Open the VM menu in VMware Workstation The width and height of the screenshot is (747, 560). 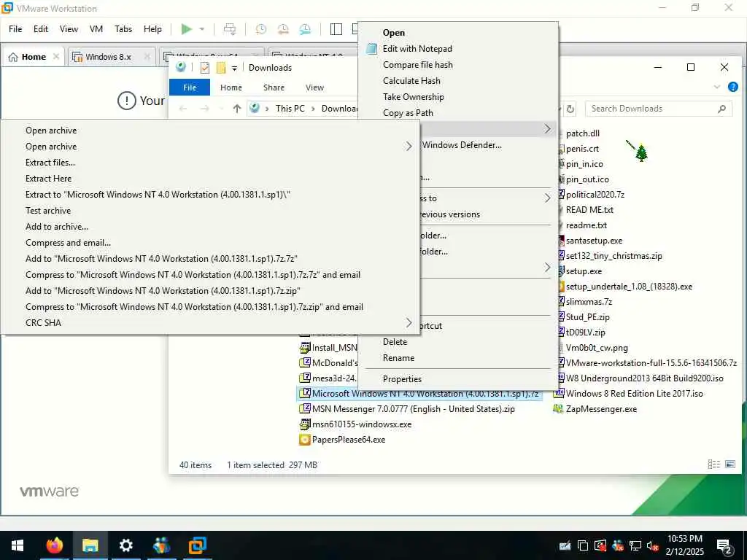(96, 29)
